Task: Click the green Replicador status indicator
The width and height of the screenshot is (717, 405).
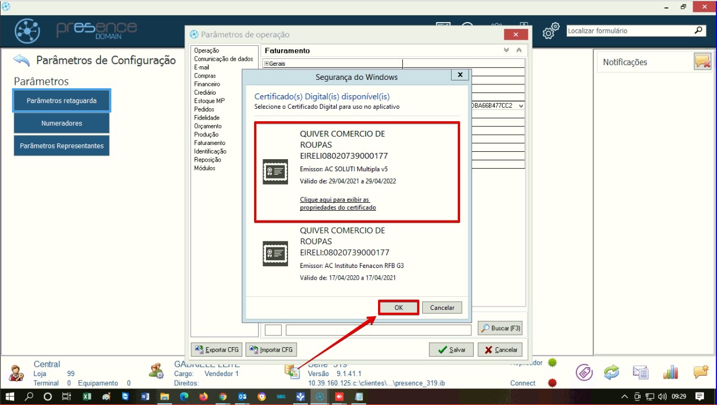Action: (552, 363)
